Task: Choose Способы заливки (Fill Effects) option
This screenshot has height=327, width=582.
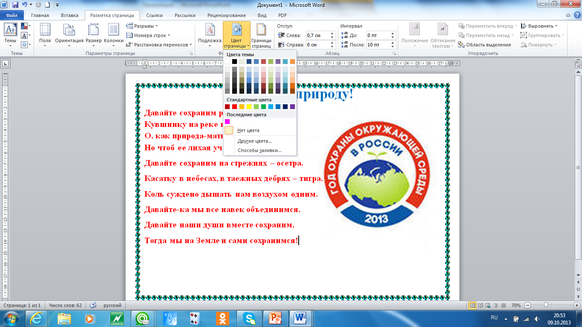Action: pyautogui.click(x=260, y=151)
